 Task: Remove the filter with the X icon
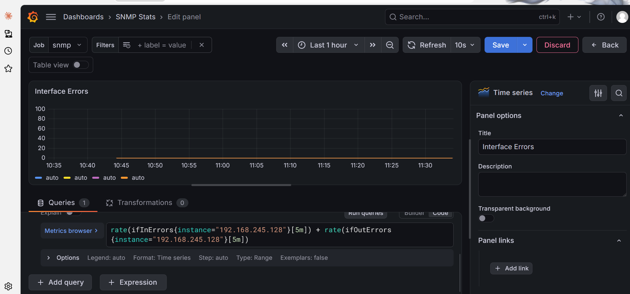coord(202,45)
